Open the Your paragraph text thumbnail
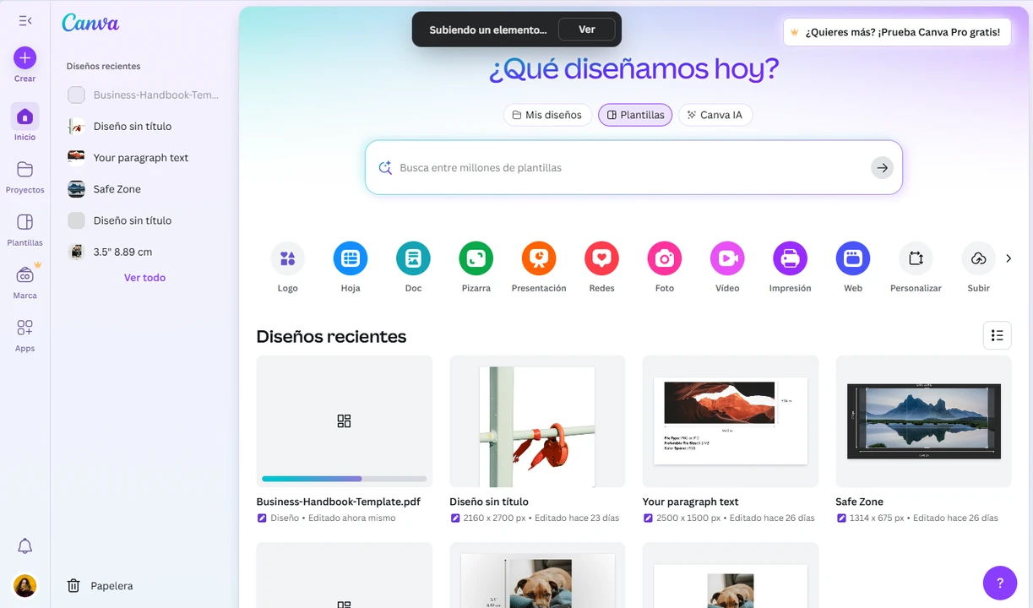The width and height of the screenshot is (1033, 608). click(731, 421)
